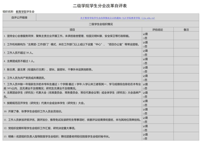Check 否 for item 3 工作人员不超过30人

click(144, 55)
